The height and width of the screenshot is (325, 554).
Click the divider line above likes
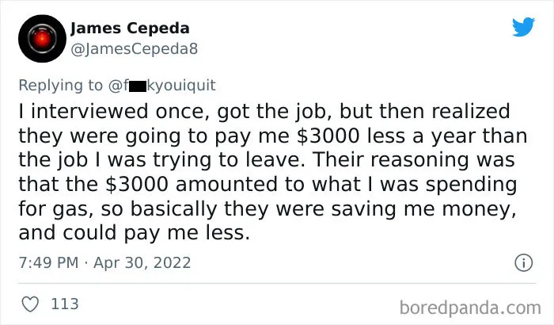[277, 284]
